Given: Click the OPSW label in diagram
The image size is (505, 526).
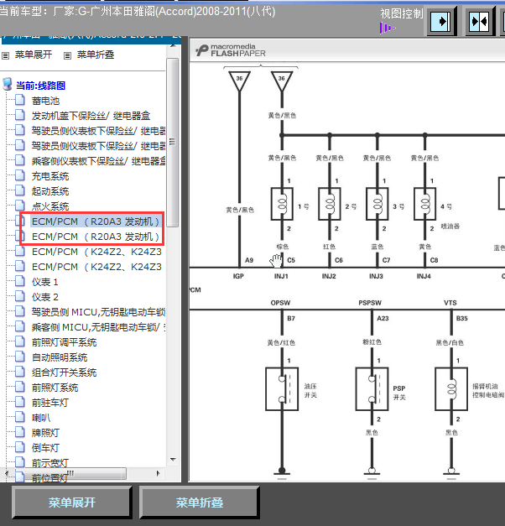Looking at the screenshot, I should [x=280, y=303].
